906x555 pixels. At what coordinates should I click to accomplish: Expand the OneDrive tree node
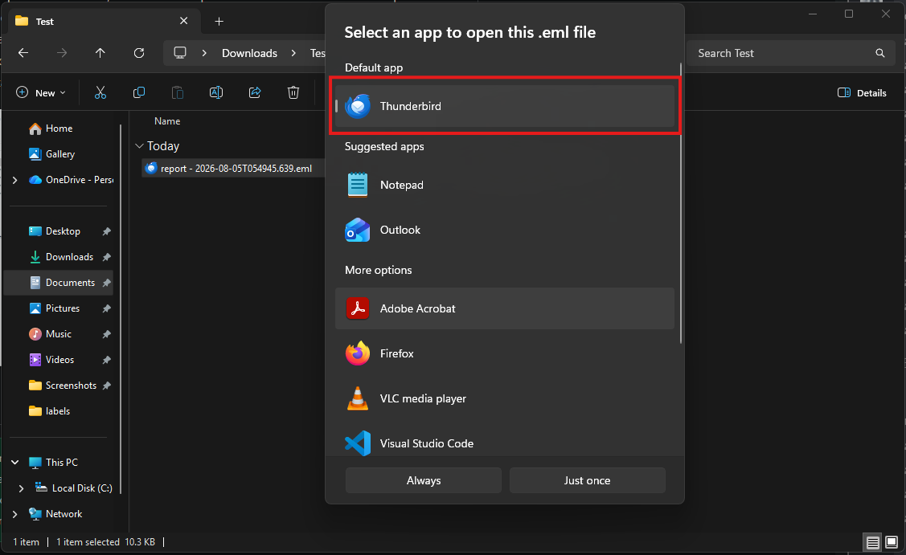tap(15, 180)
